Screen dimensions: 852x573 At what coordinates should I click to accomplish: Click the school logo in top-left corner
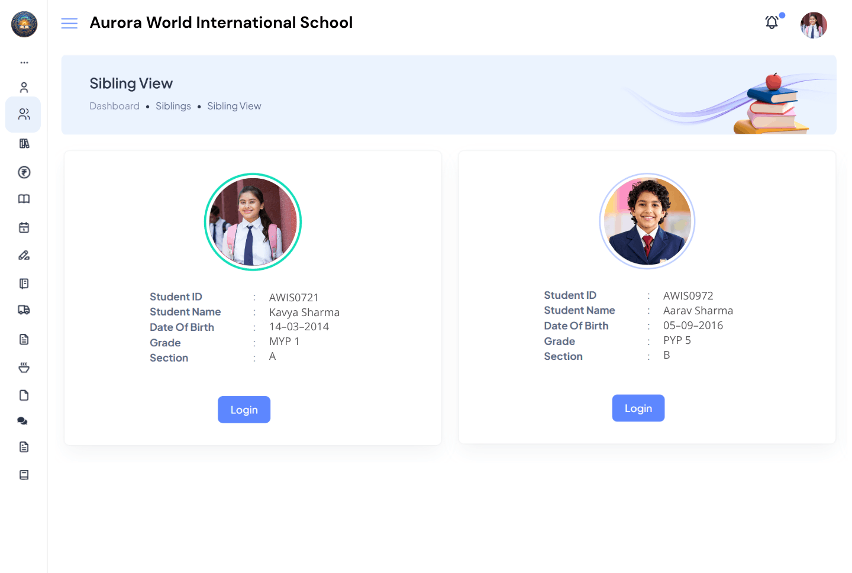pyautogui.click(x=24, y=24)
